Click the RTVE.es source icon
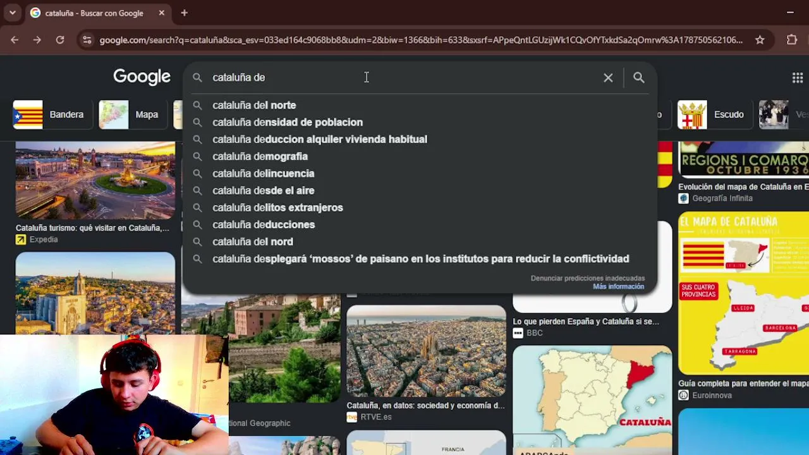Image resolution: width=809 pixels, height=455 pixels. click(352, 417)
